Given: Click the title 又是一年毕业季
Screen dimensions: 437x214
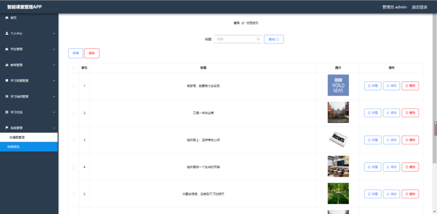Looking at the screenshot, I should click(x=203, y=113).
